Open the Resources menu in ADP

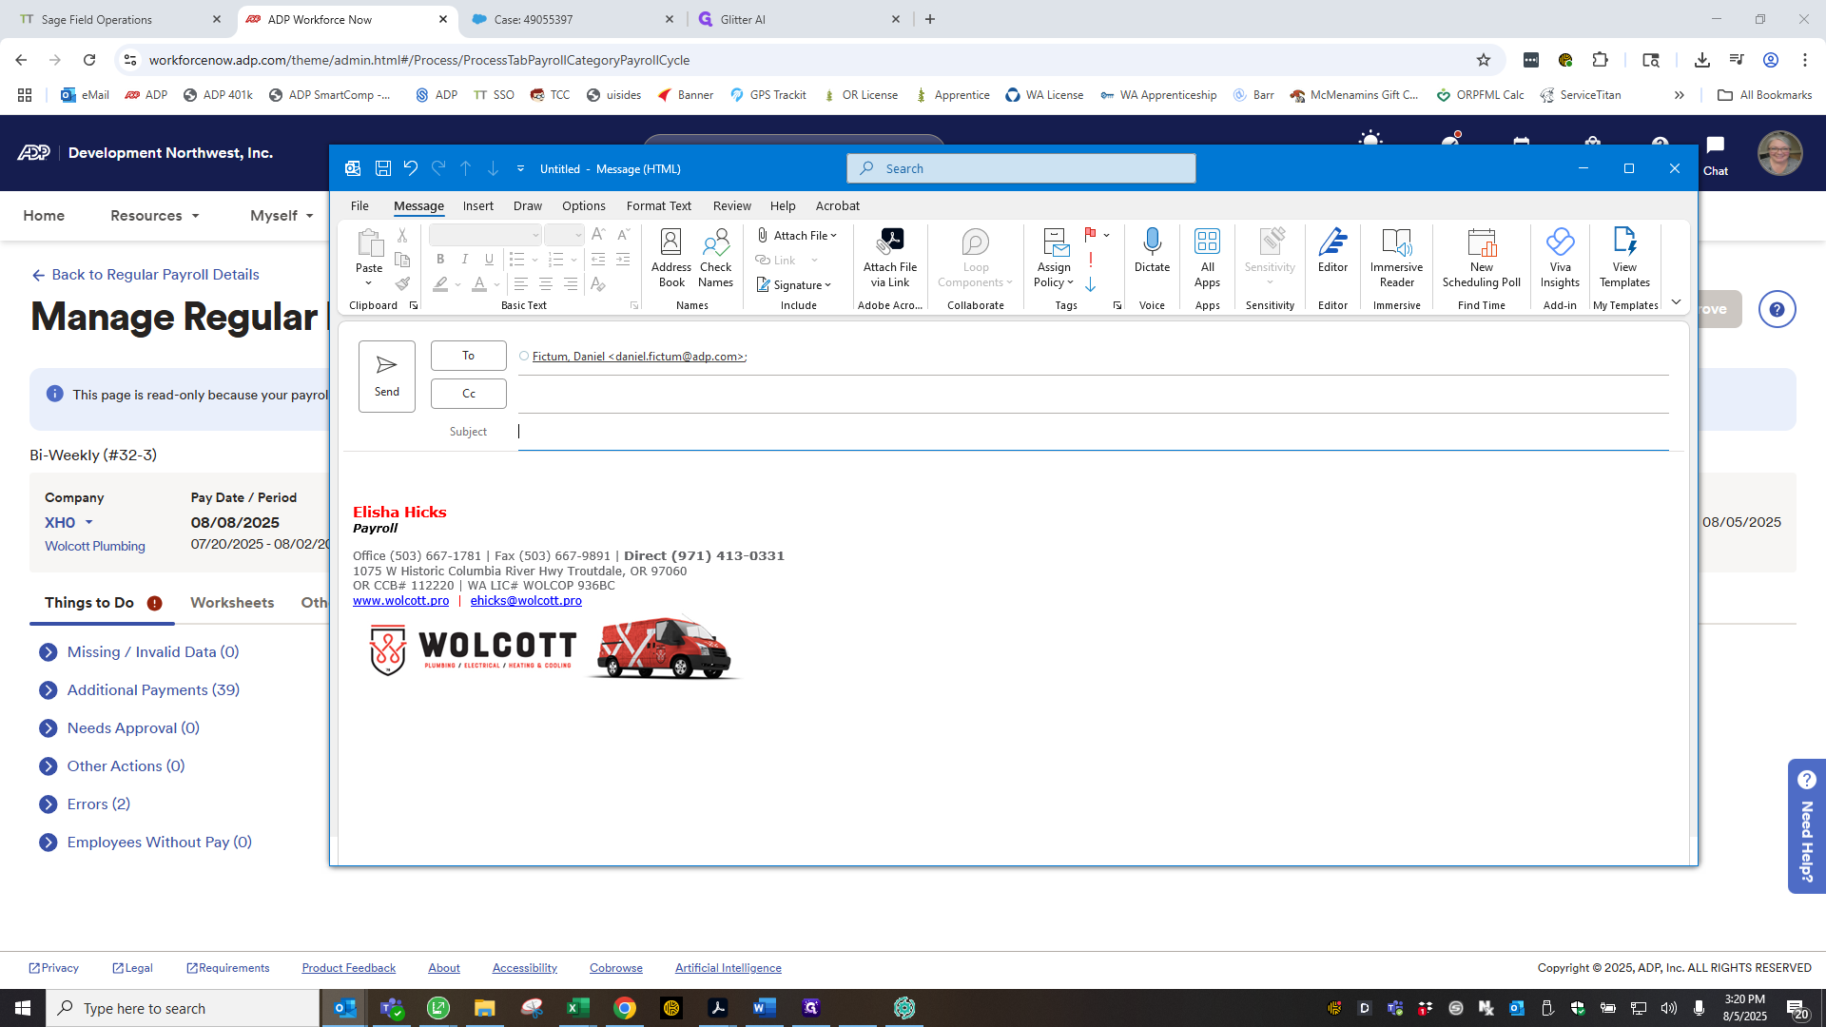tap(155, 216)
